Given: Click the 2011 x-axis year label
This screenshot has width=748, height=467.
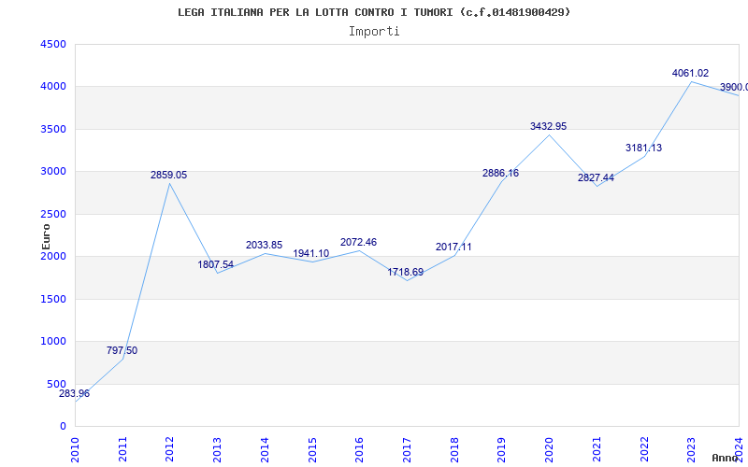Looking at the screenshot, I should 122,450.
